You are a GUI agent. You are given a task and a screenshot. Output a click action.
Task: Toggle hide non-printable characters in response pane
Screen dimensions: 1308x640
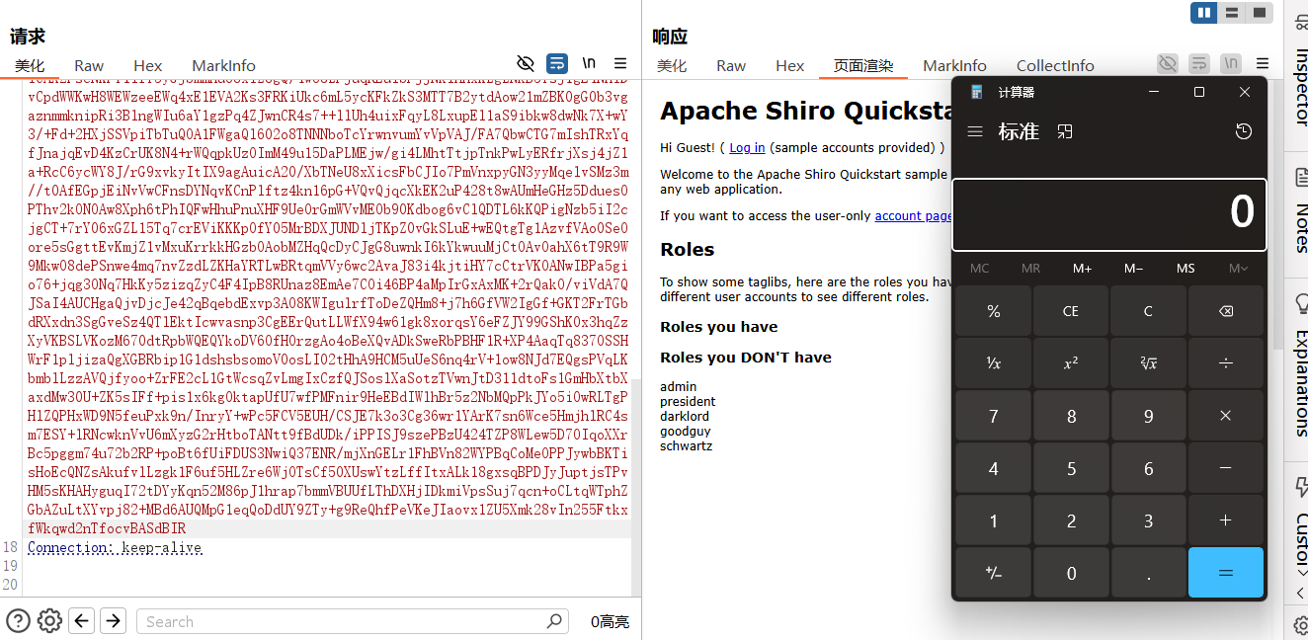(x=1168, y=63)
